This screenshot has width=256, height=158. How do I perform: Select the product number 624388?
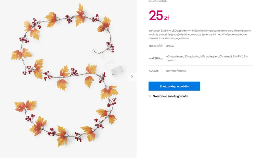tap(163, 1)
